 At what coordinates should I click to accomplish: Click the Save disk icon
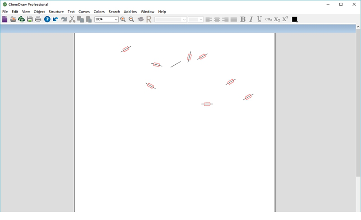[30, 19]
